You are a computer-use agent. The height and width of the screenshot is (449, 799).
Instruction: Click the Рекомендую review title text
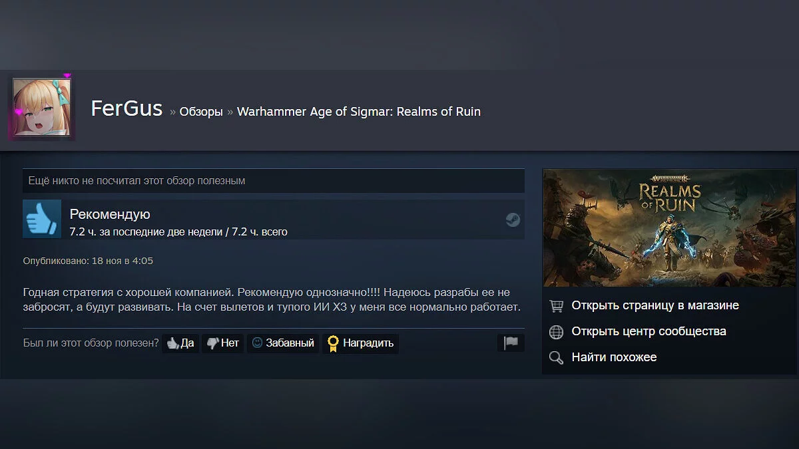(x=110, y=214)
